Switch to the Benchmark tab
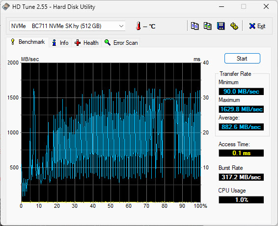Image resolution: width=278 pixels, height=226 pixels. click(x=28, y=42)
